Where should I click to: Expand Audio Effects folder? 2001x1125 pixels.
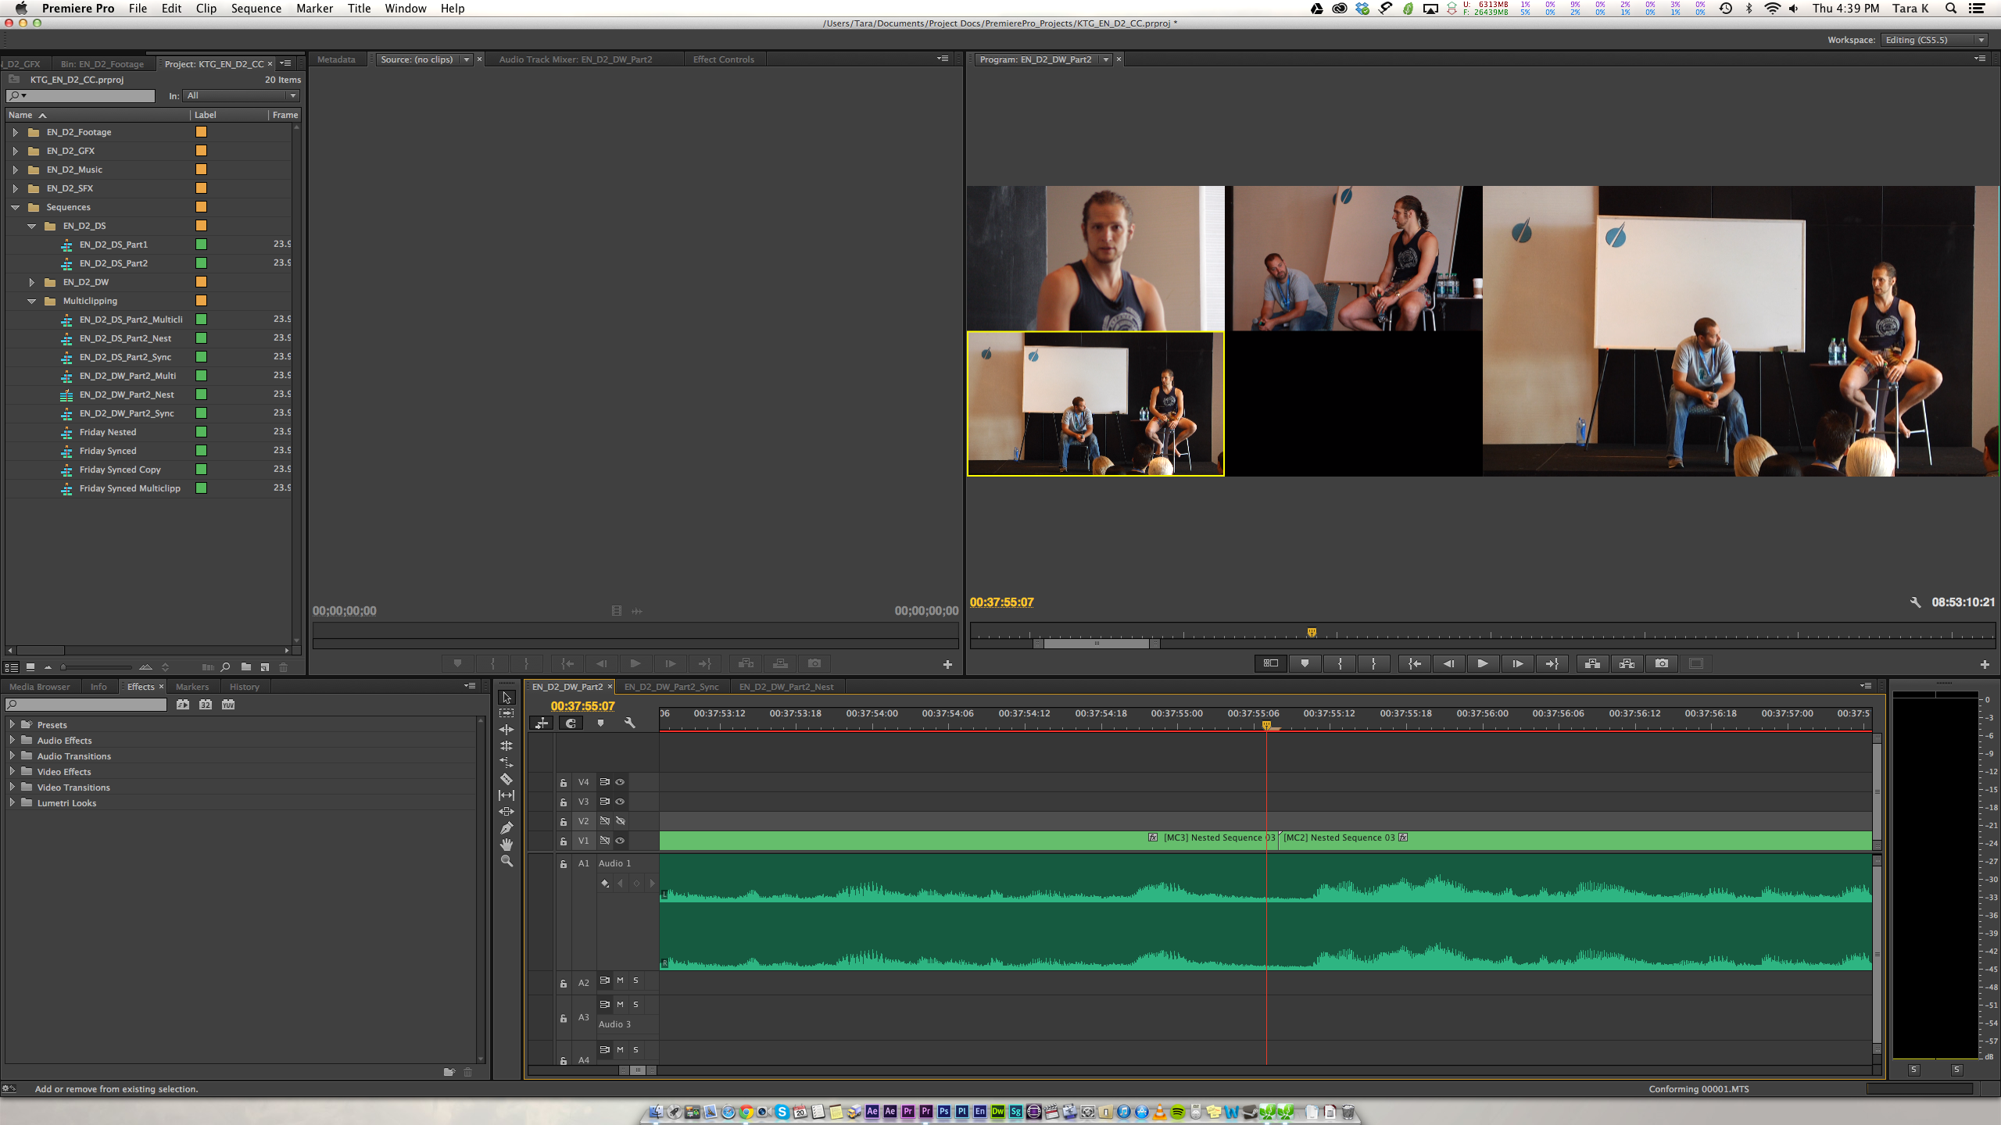(12, 740)
